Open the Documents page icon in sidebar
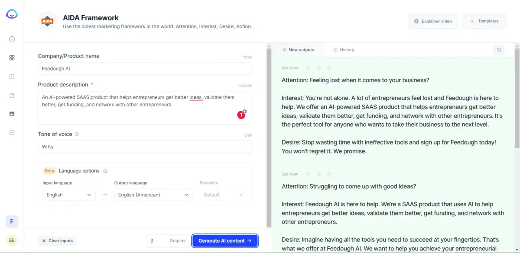Screen dimensions: 520x253 click(x=12, y=96)
